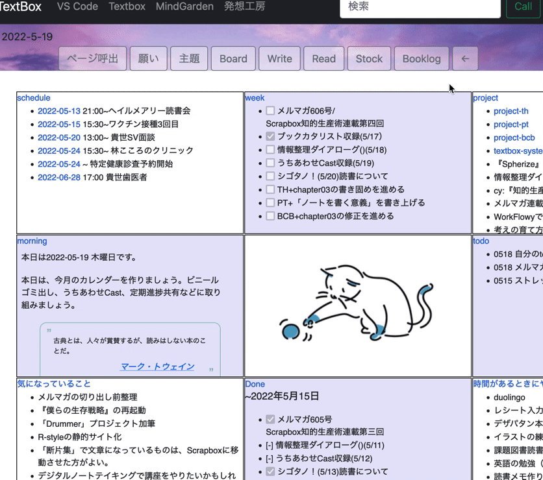This screenshot has height=480, width=543.
Task: Uncheck the ブックカタリスト収録(5/17) checkbox
Action: pos(270,136)
